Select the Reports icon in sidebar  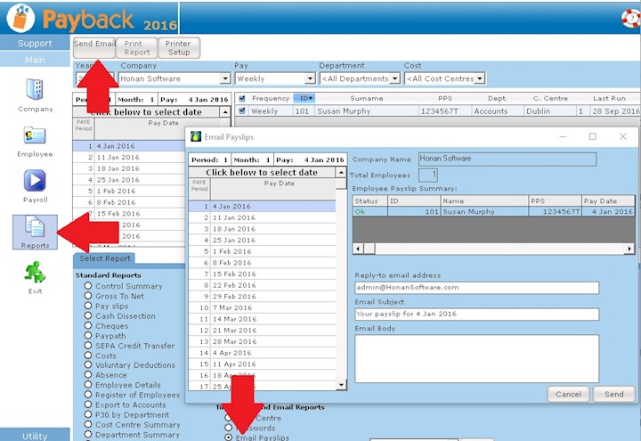(35, 228)
